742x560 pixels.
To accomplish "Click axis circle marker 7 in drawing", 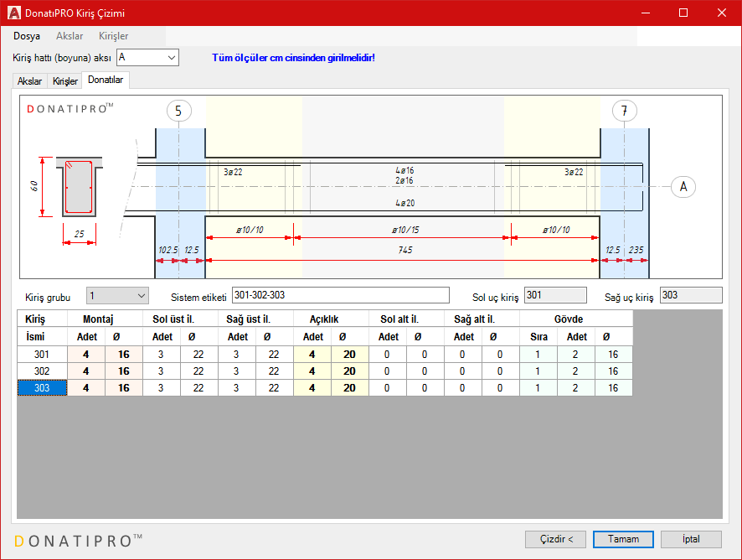I will 625,111.
